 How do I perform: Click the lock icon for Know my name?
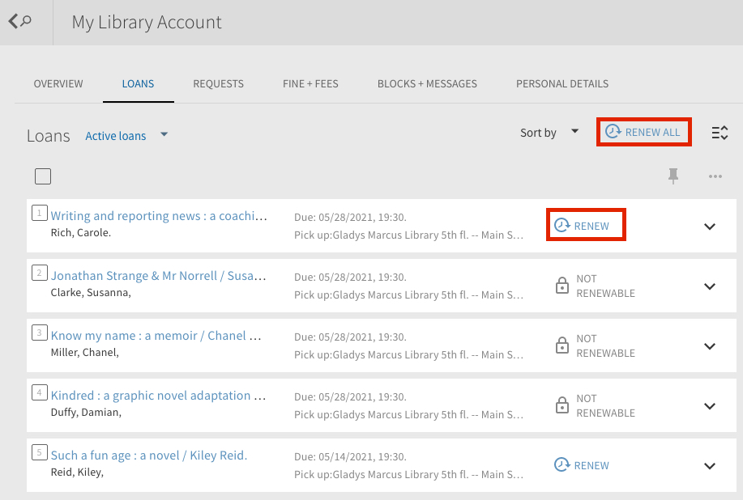coord(562,345)
